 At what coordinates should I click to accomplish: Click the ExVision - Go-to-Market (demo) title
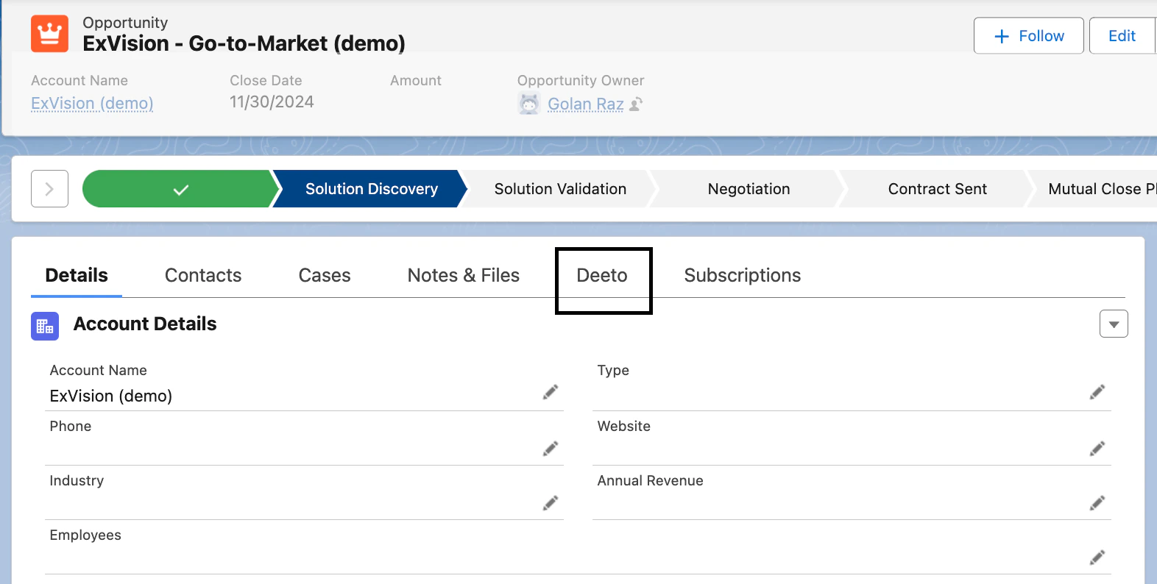244,43
